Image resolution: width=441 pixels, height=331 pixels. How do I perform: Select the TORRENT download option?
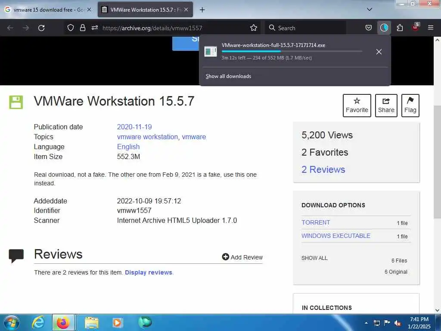[x=316, y=222]
